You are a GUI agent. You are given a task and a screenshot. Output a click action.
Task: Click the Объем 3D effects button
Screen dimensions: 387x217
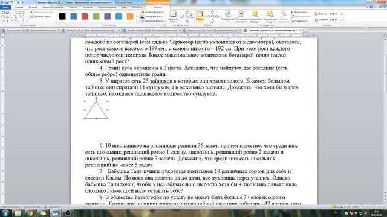coord(200,16)
